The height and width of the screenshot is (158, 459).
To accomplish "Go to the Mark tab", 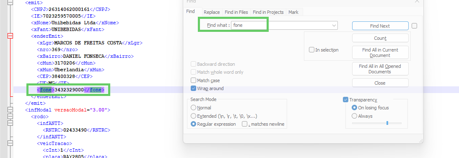I will 293,12.
